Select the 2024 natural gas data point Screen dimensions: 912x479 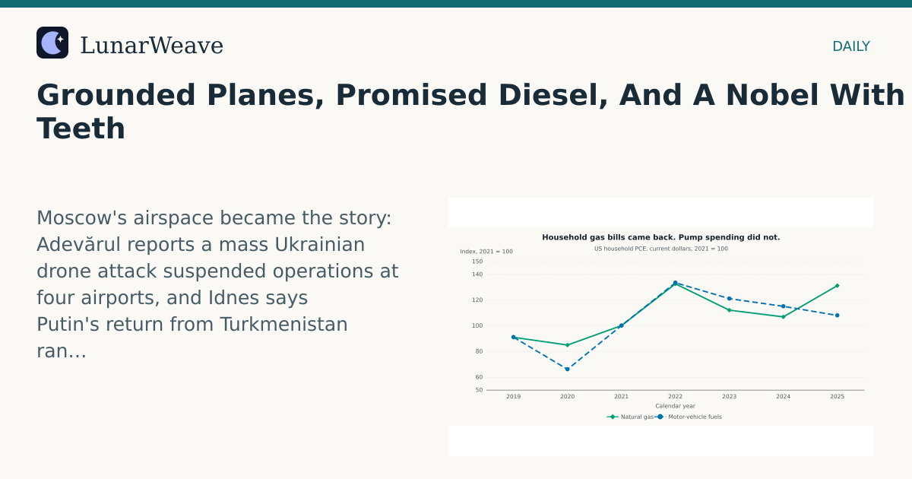(x=783, y=316)
